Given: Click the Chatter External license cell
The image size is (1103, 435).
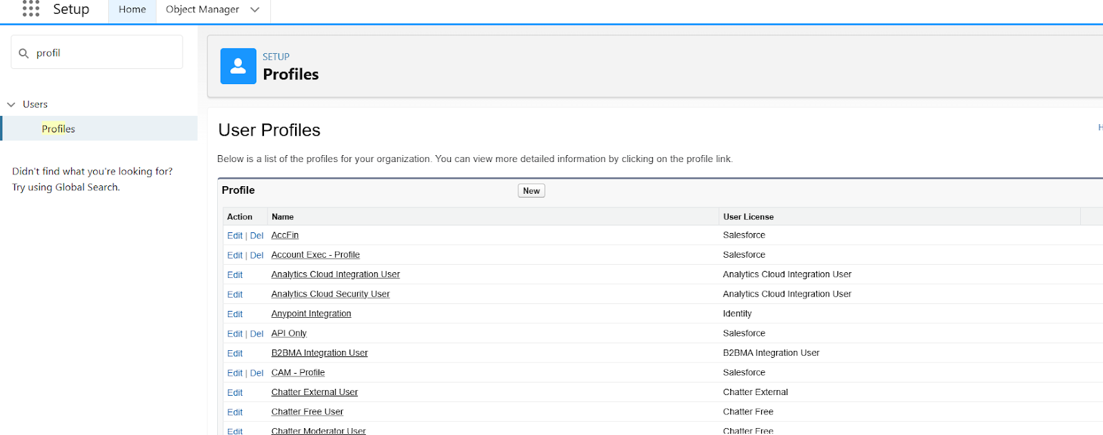Looking at the screenshot, I should (x=756, y=392).
